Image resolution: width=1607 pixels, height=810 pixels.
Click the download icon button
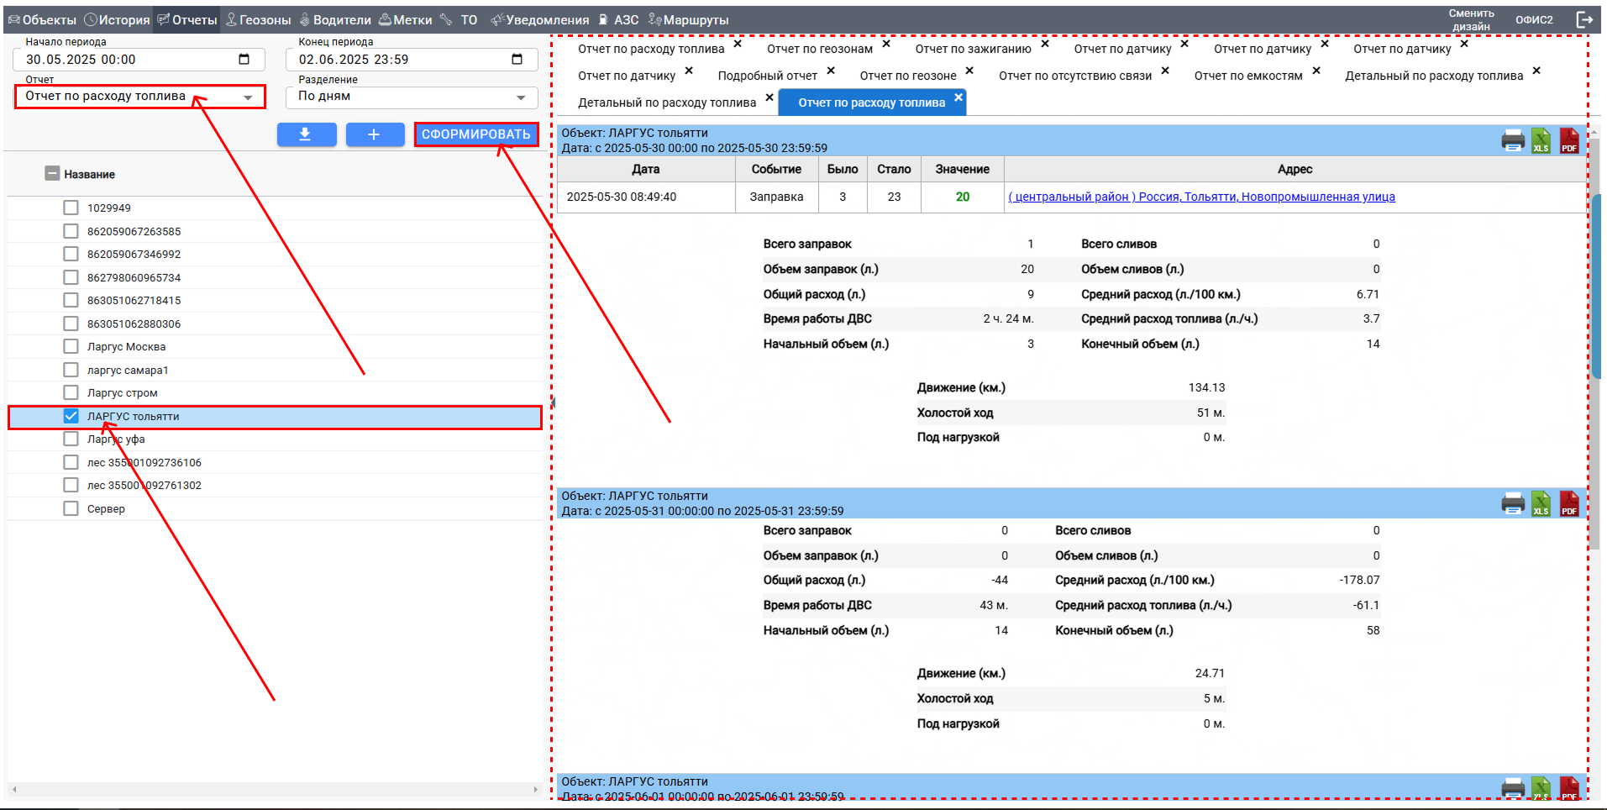[306, 134]
